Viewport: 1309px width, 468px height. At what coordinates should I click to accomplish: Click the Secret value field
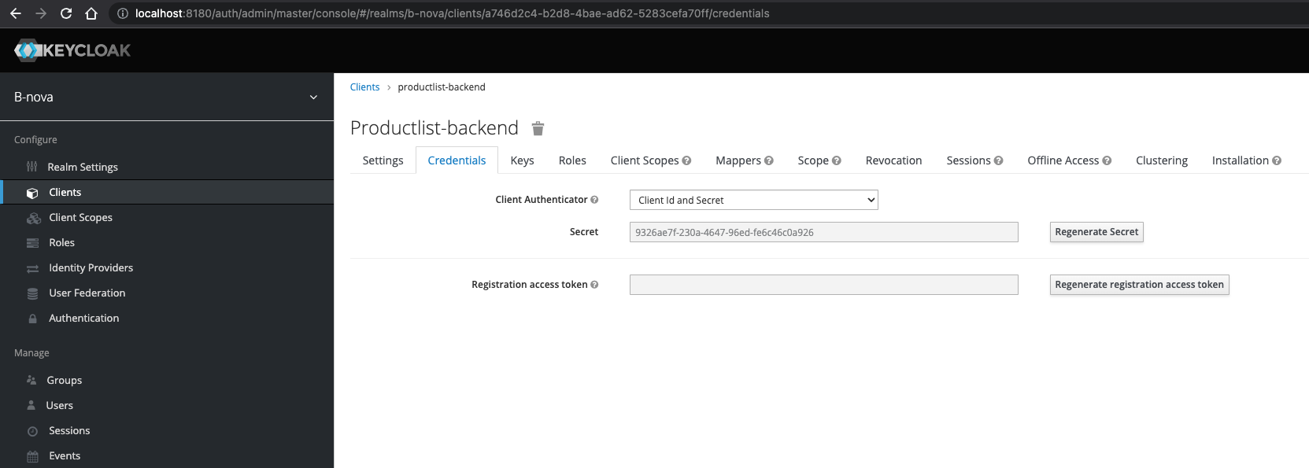click(823, 232)
